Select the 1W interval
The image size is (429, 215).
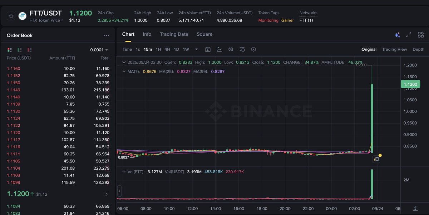[x=186, y=49]
